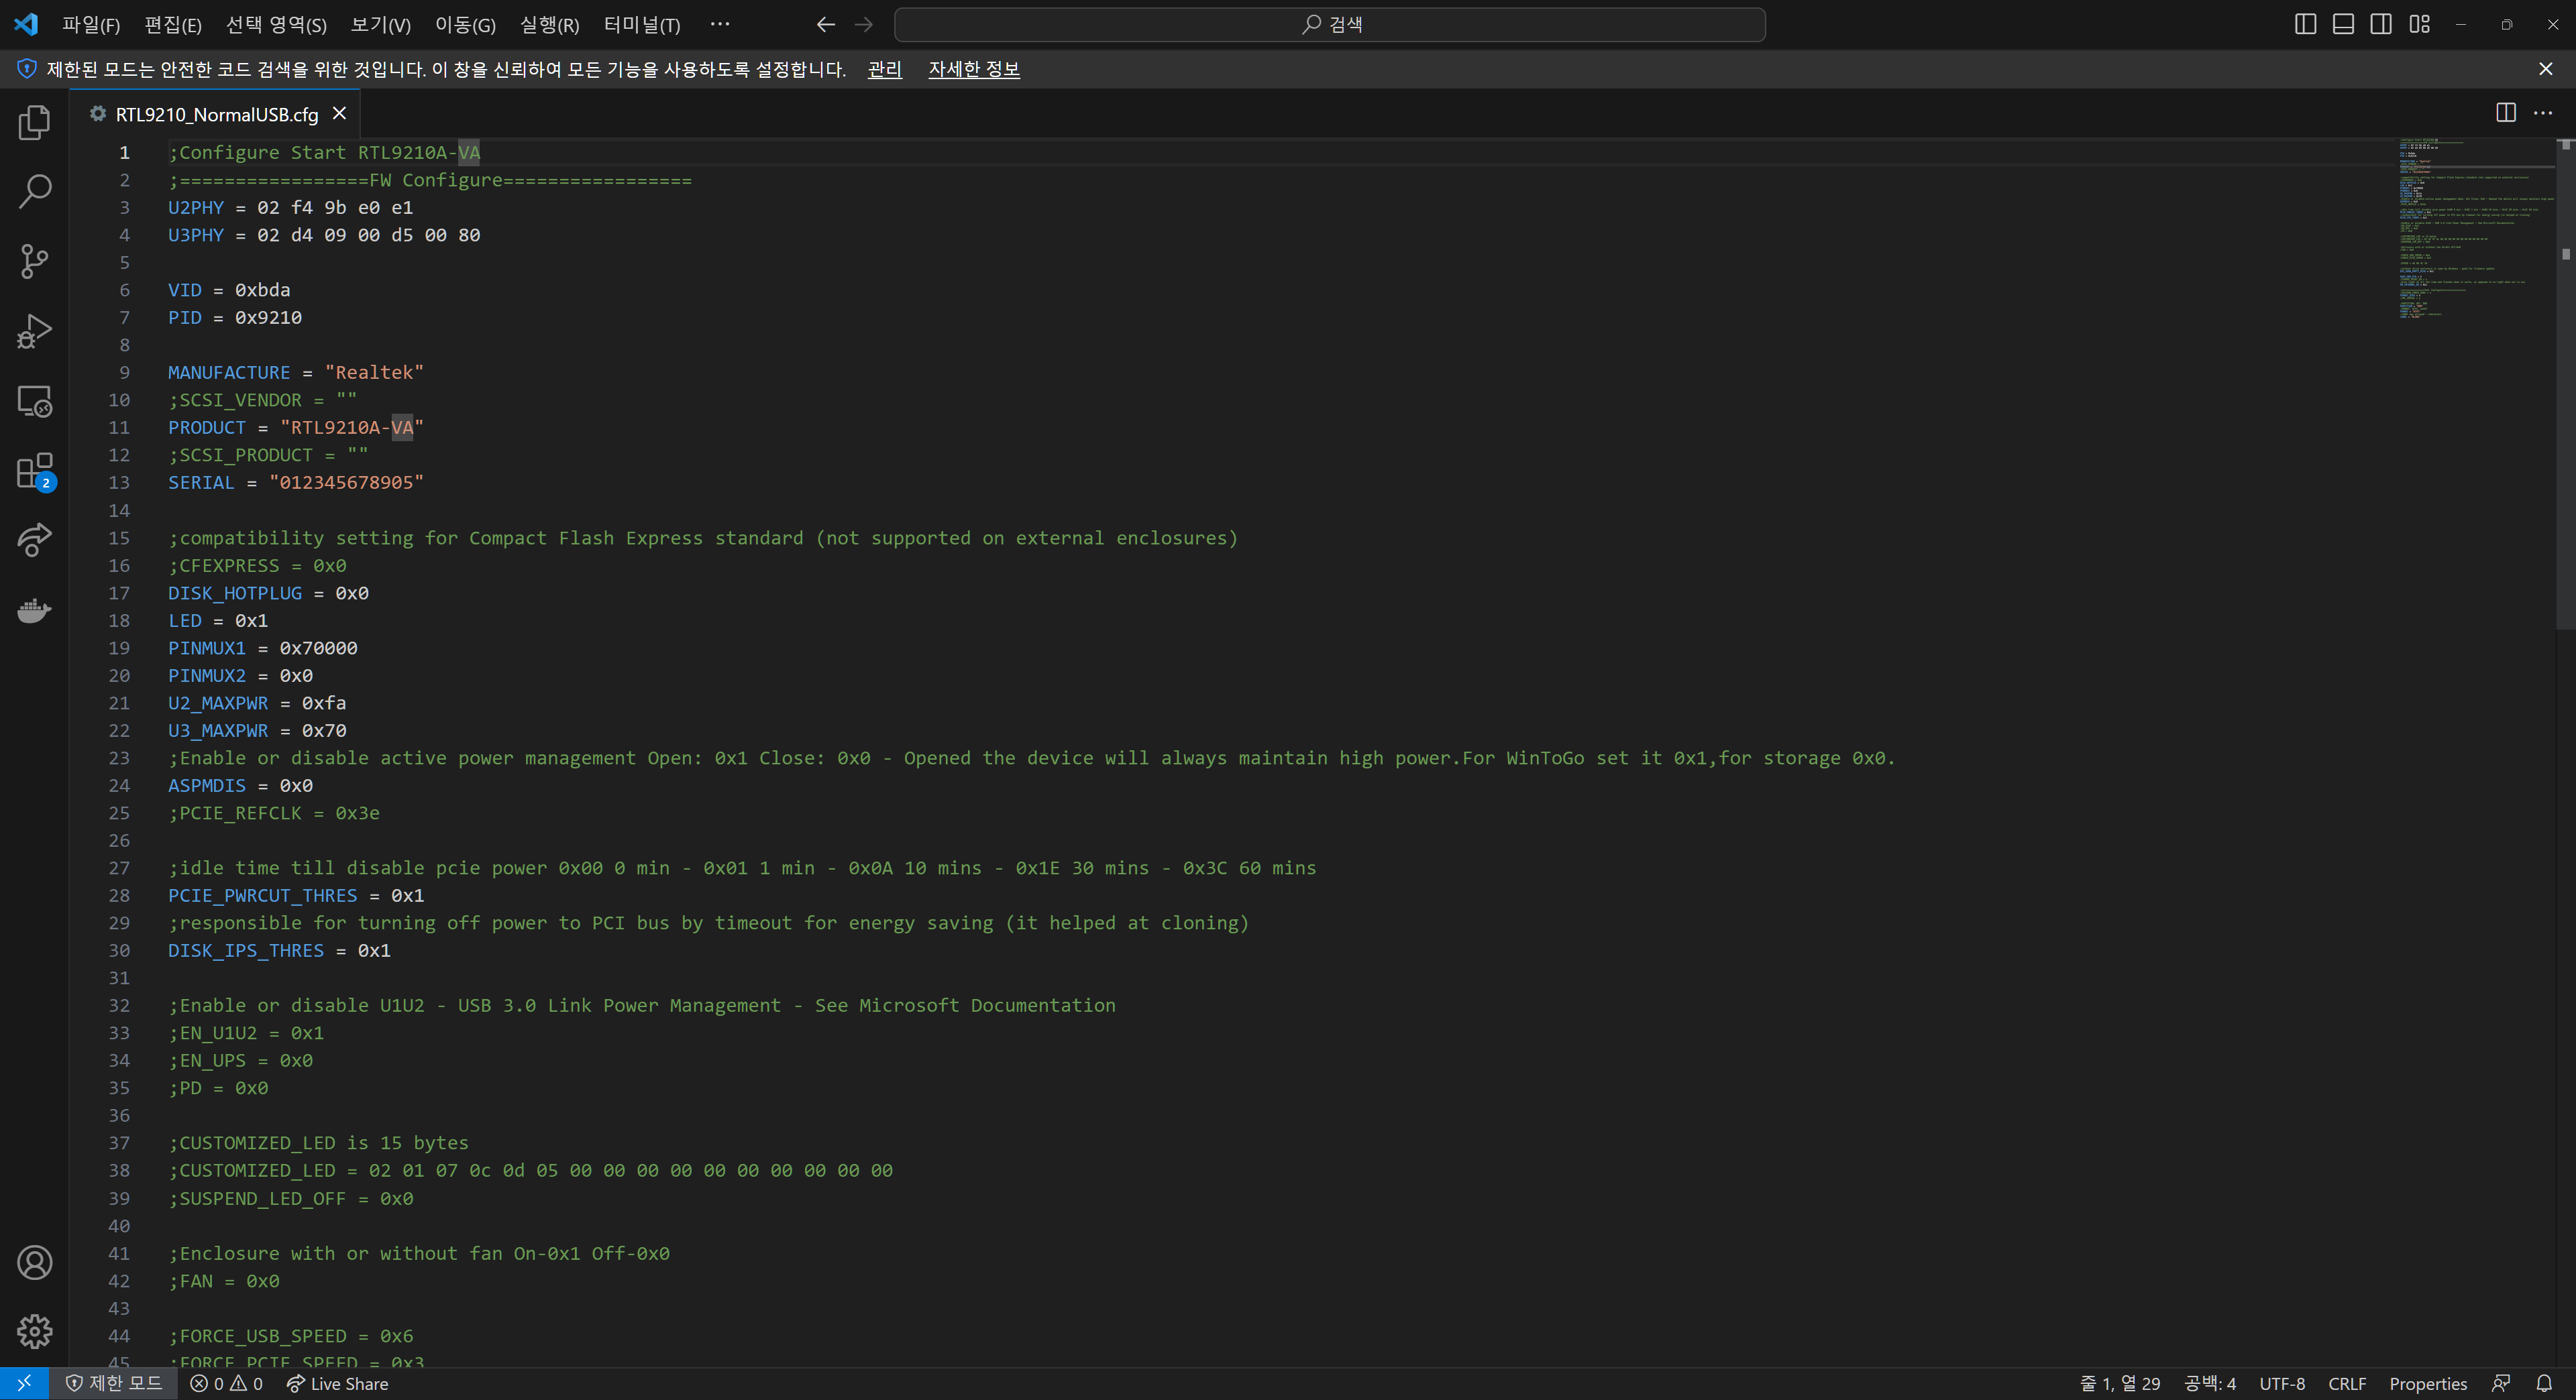Toggle the secondary side bar layout button
This screenshot has width=2576, height=1400.
pos(2381,24)
